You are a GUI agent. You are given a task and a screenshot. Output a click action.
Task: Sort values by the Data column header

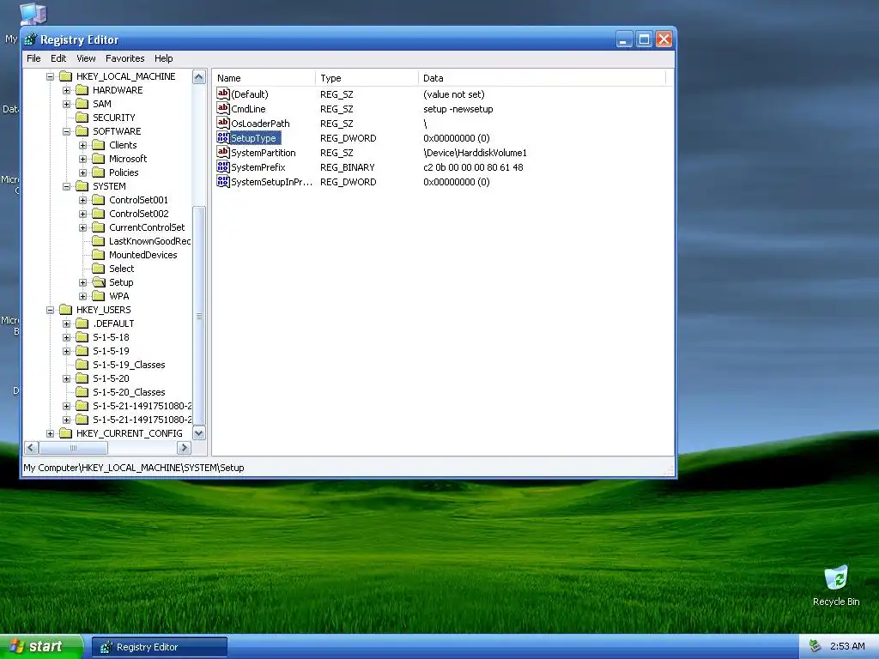[543, 78]
